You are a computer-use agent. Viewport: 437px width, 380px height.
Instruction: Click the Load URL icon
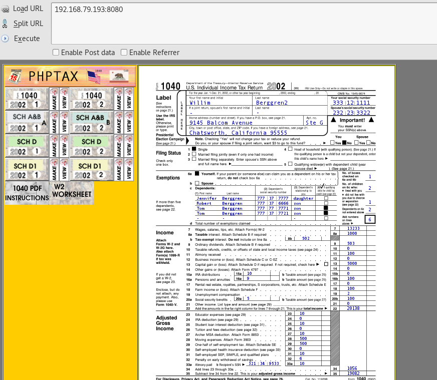pos(5,9)
